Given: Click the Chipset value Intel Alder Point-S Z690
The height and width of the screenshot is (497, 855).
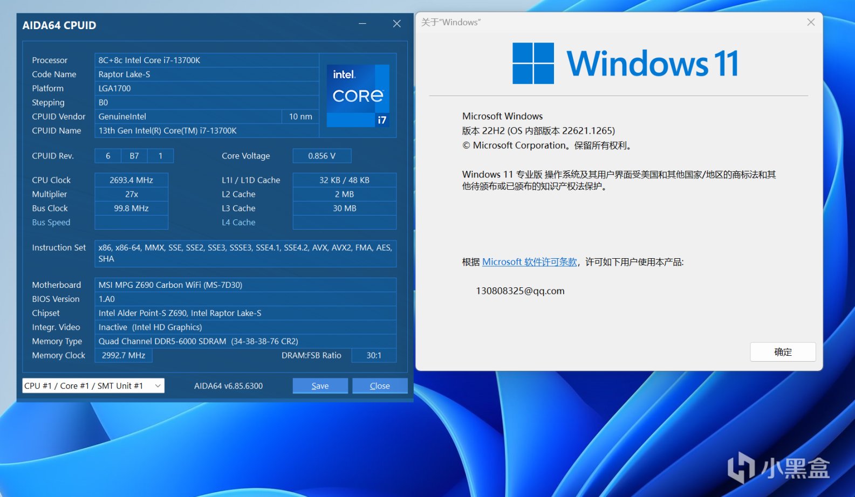Looking at the screenshot, I should point(245,313).
